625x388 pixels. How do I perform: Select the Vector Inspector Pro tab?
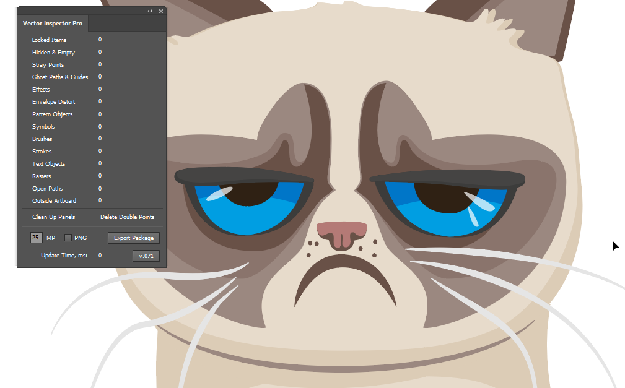point(53,23)
